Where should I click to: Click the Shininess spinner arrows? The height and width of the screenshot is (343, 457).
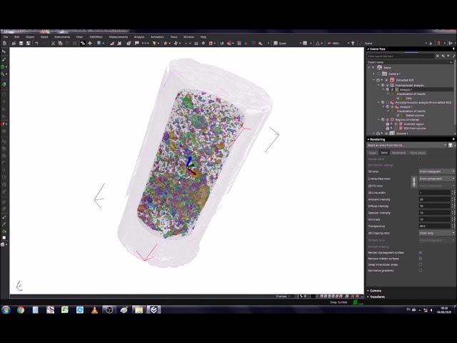[x=453, y=219]
